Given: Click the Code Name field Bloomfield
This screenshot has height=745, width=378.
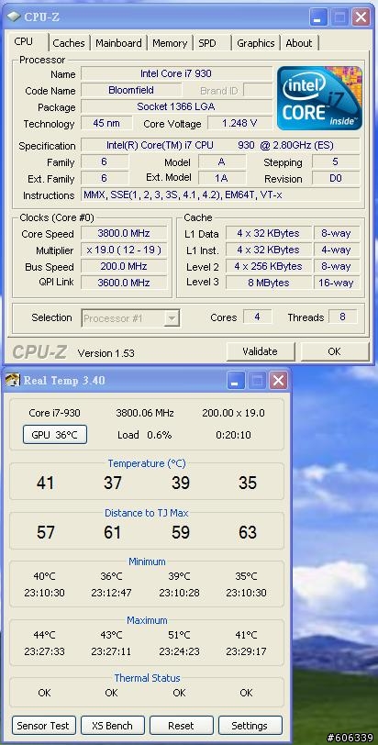Looking at the screenshot, I should (131, 90).
